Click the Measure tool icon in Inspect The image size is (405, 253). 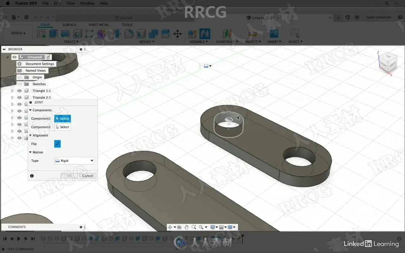253,34
